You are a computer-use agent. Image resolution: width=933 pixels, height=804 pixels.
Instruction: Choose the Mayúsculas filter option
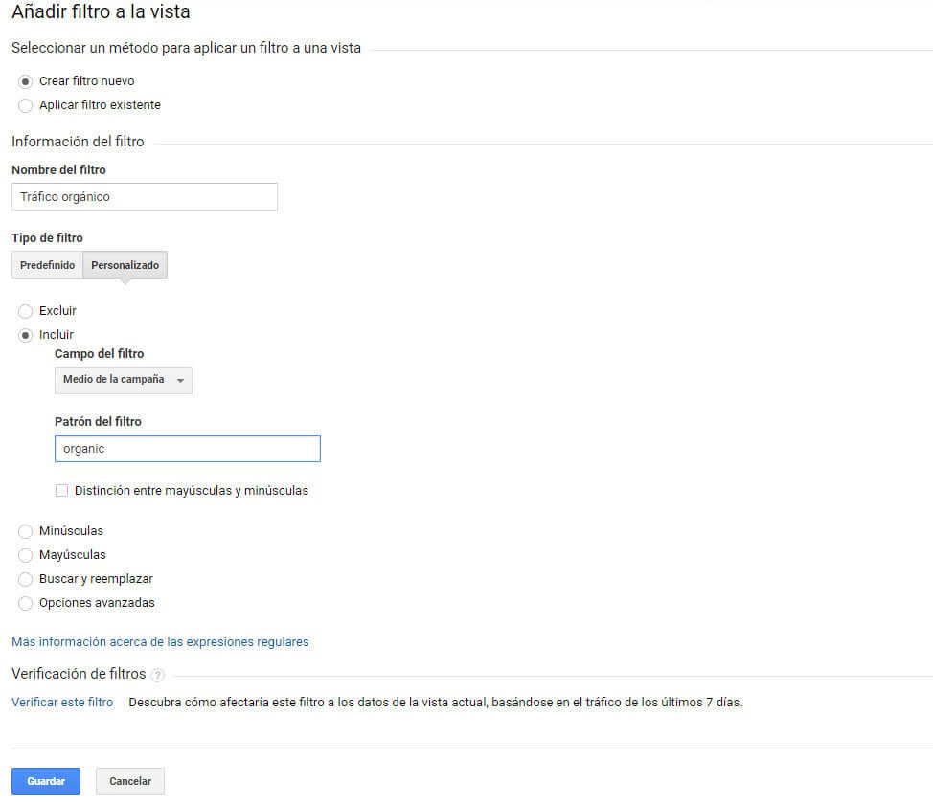(x=26, y=555)
